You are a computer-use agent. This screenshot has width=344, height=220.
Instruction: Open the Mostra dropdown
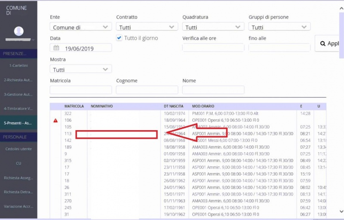[x=81, y=69]
